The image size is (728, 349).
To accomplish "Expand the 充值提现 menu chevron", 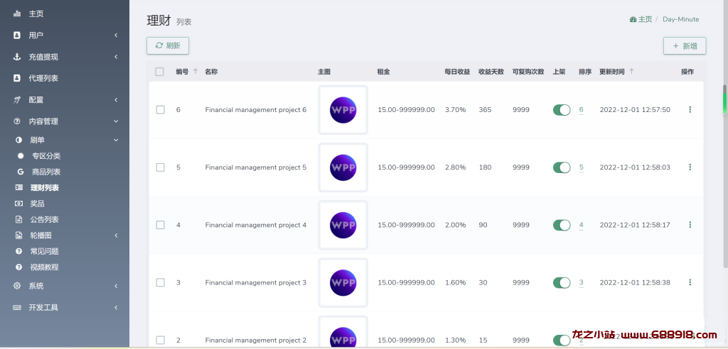I will 116,57.
